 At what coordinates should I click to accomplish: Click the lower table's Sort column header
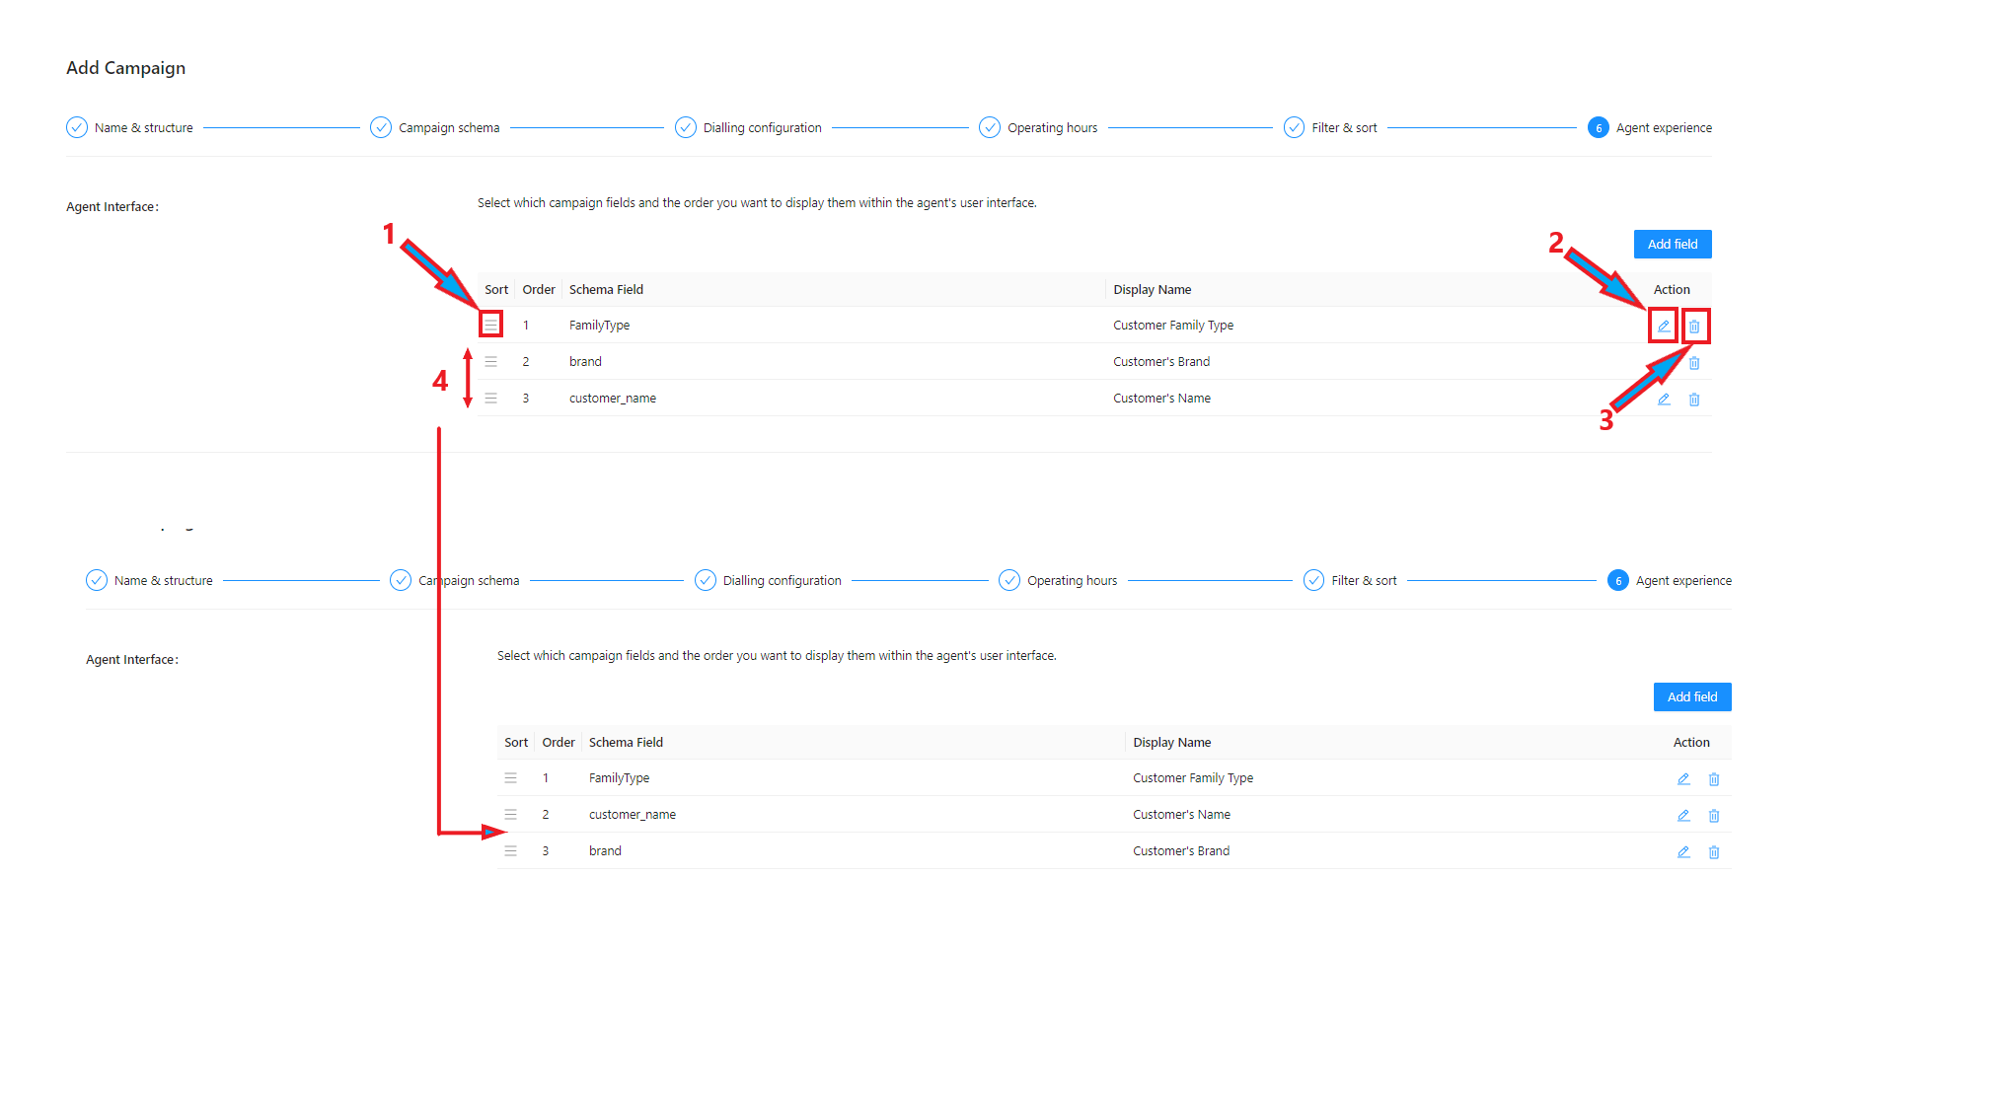(x=516, y=742)
